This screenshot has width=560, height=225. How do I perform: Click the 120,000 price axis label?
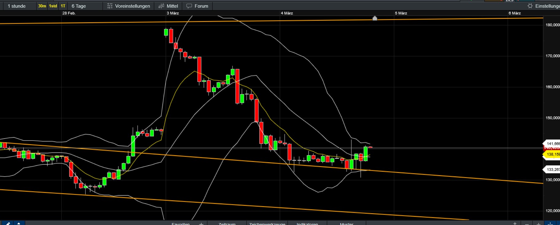tap(553, 211)
